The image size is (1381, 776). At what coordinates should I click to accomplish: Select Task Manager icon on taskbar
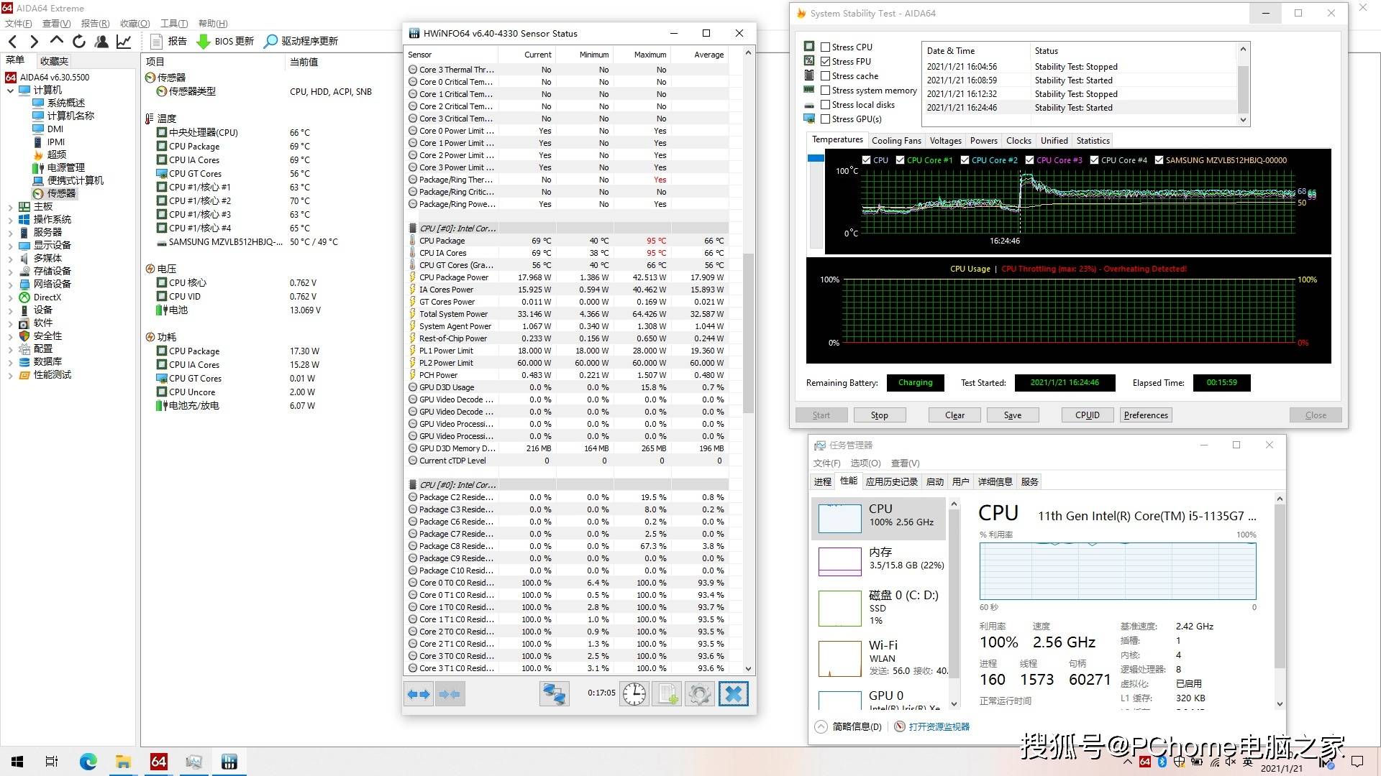pos(193,762)
